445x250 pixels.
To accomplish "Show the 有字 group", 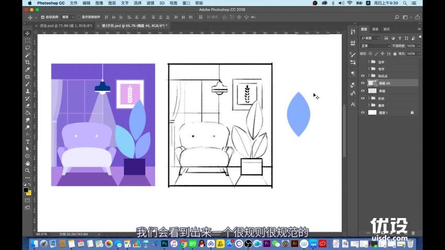I will (363, 69).
